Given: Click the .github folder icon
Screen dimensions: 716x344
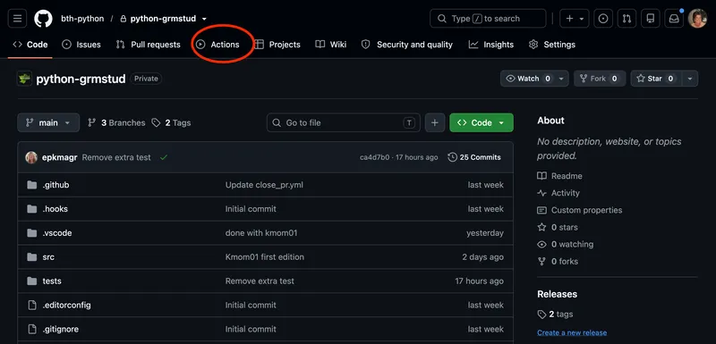Looking at the screenshot, I should 32,185.
